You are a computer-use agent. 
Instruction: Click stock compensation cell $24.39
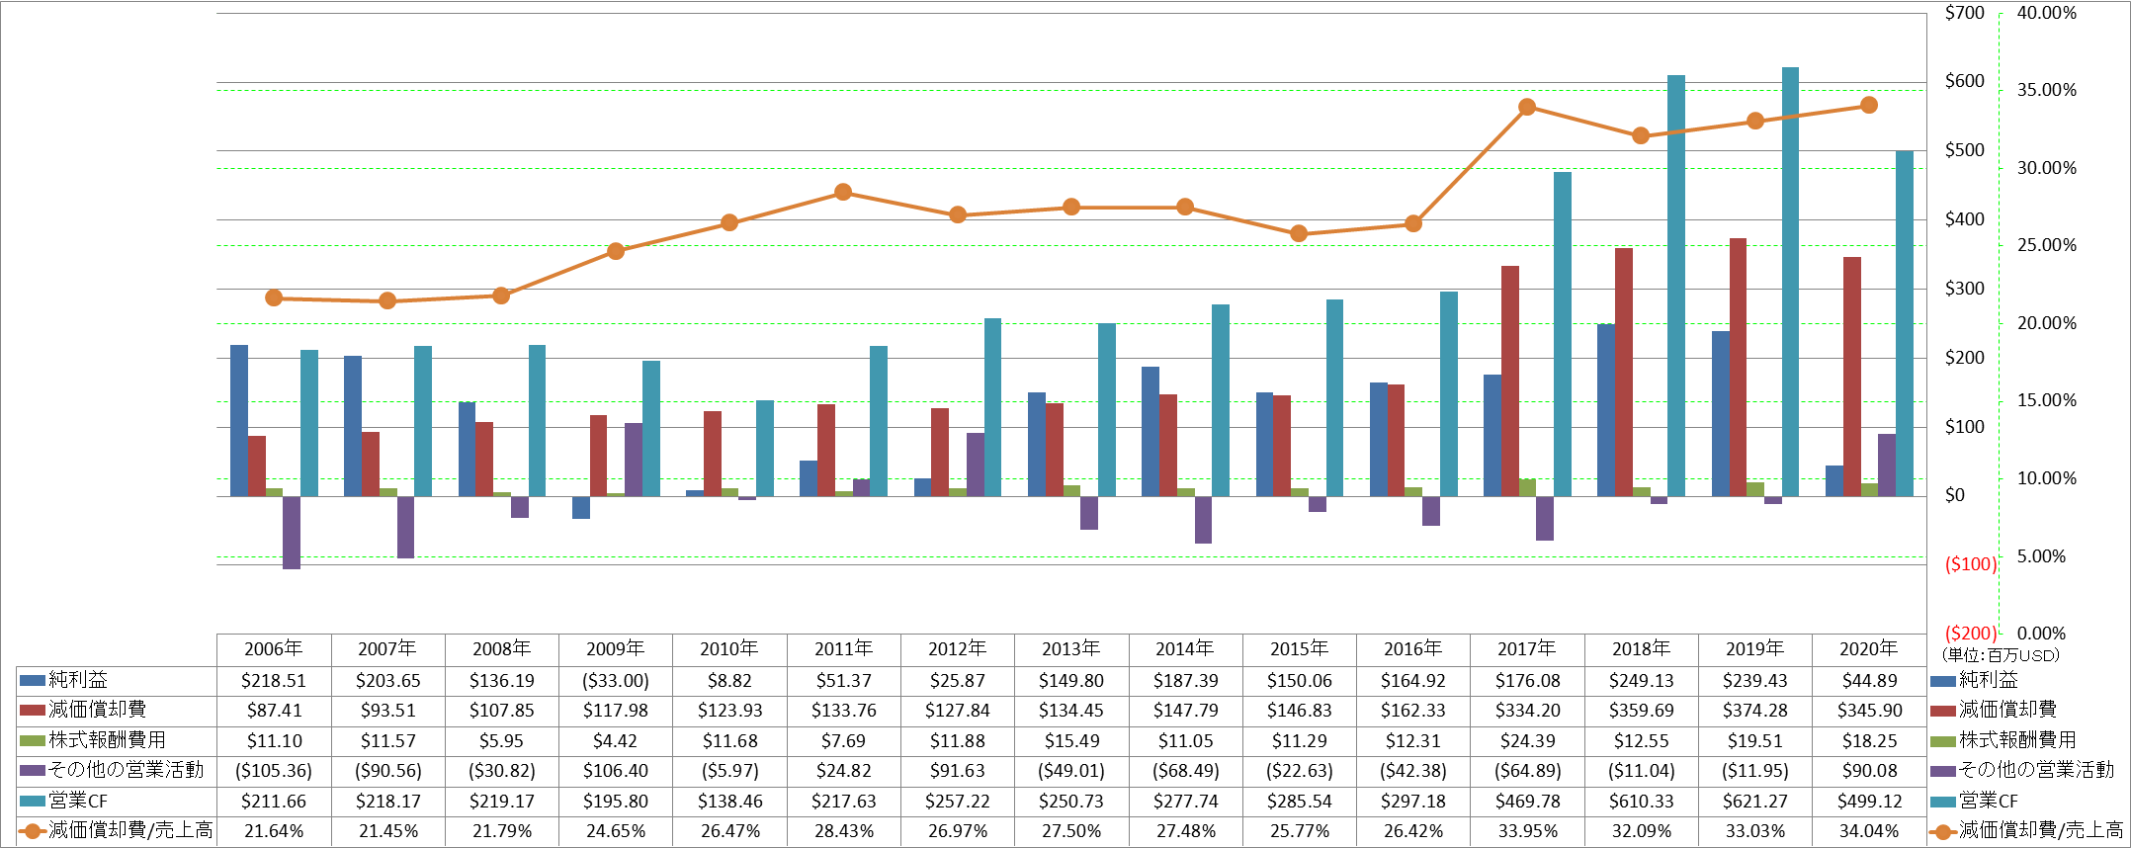(1527, 740)
